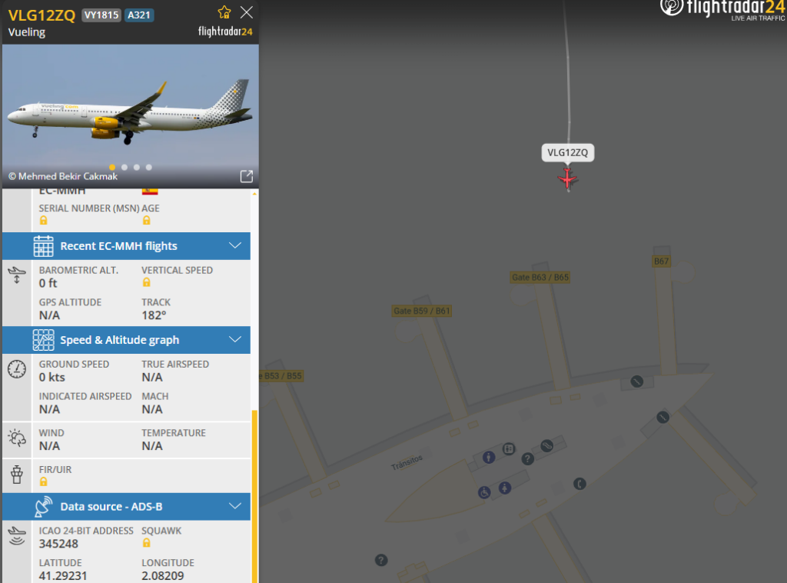Click the Vertical Speed locked padlock icon
The width and height of the screenshot is (787, 583).
(x=146, y=282)
